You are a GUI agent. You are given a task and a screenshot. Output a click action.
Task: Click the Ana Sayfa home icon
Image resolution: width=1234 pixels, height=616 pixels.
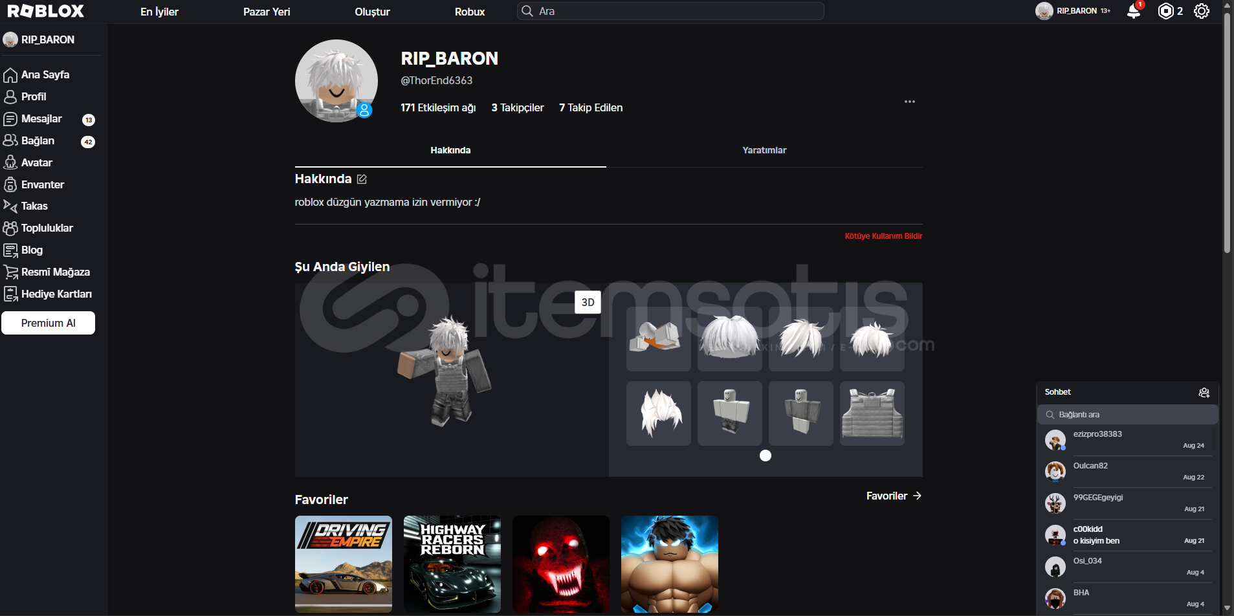10,75
